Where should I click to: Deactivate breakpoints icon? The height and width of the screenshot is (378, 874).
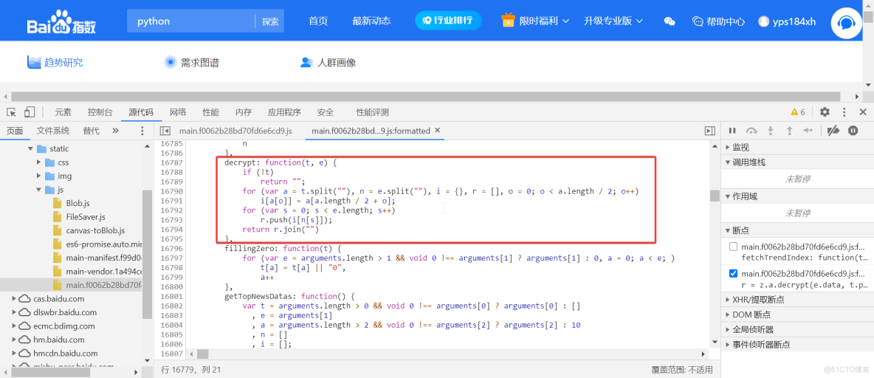click(x=833, y=131)
